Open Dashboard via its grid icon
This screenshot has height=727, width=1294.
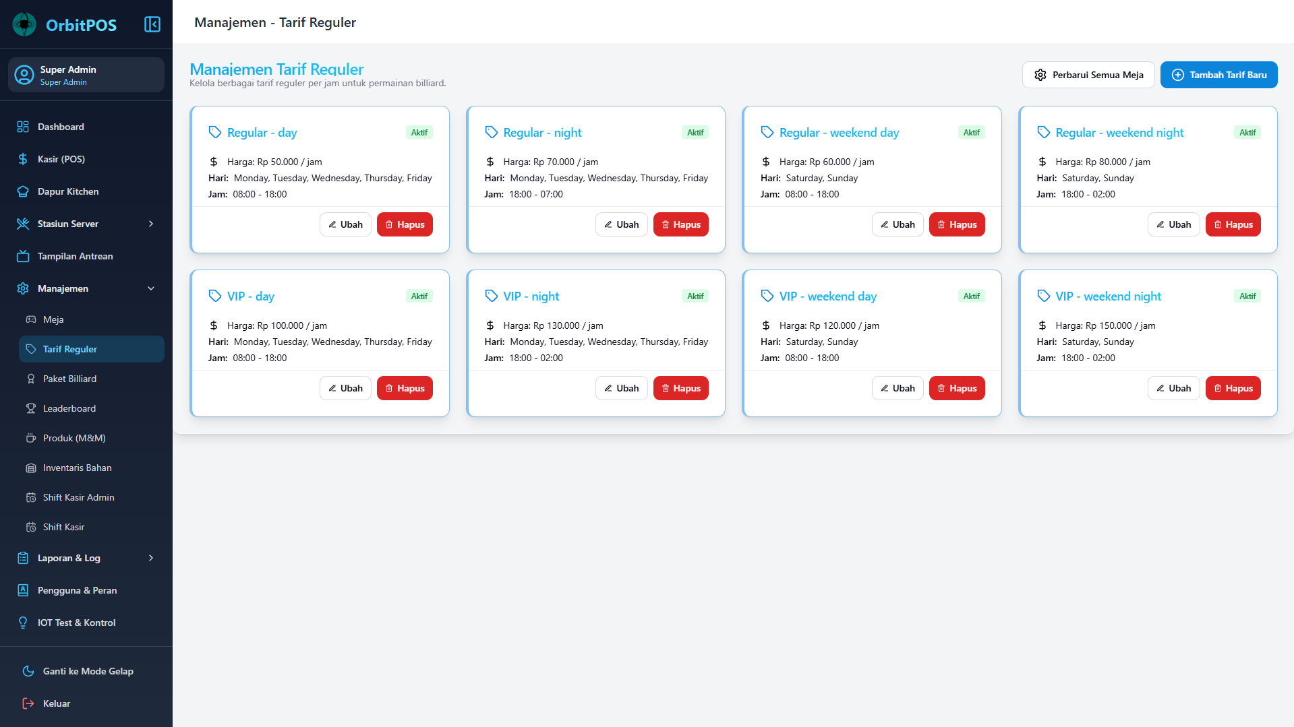click(23, 127)
